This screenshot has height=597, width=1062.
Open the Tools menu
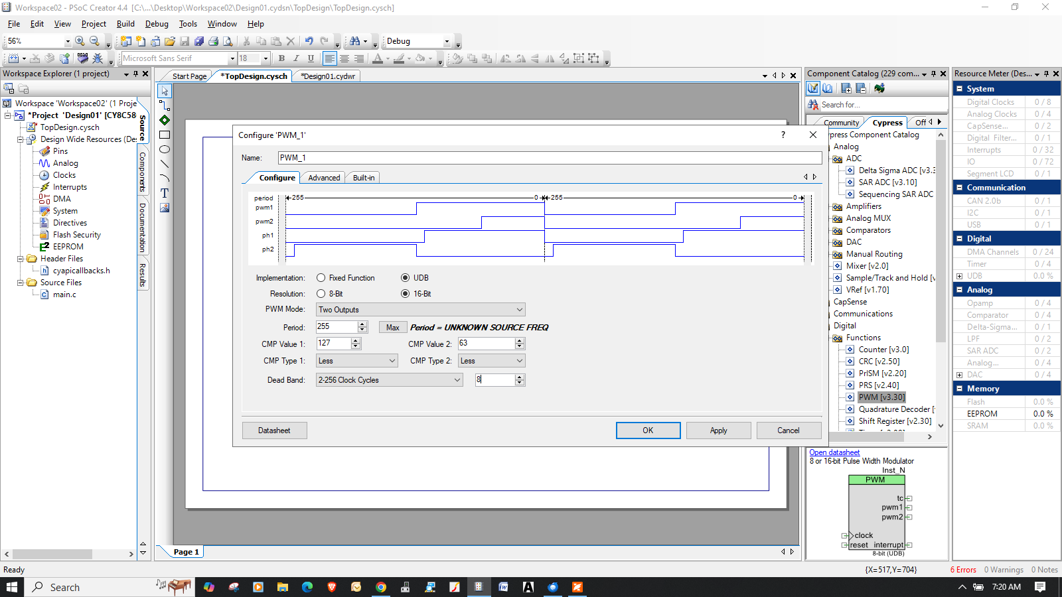click(x=188, y=24)
